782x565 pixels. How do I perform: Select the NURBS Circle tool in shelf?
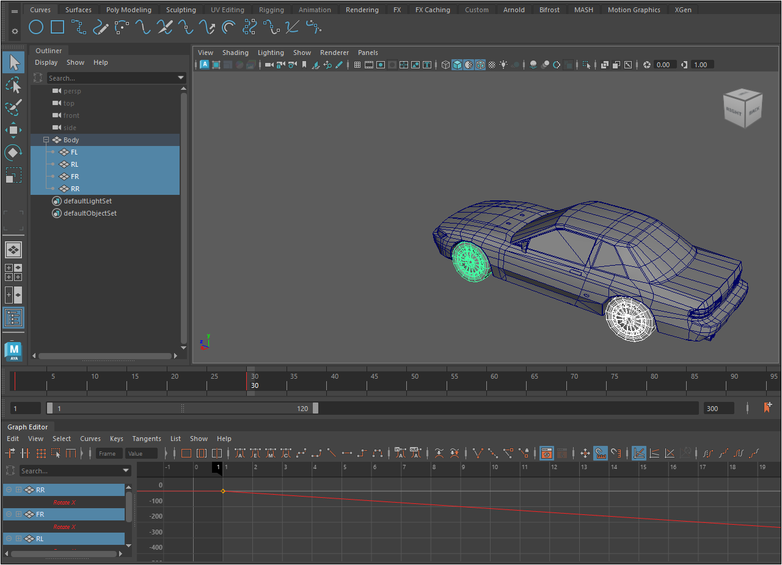(36, 27)
